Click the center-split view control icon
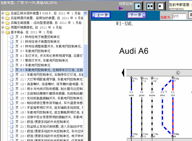Image resolution: width=192 pixels, height=141 pixels. coord(150,6)
